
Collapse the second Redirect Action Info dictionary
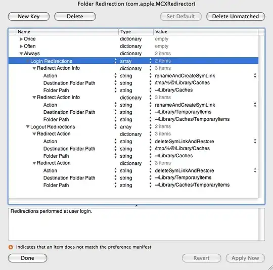tap(34, 98)
